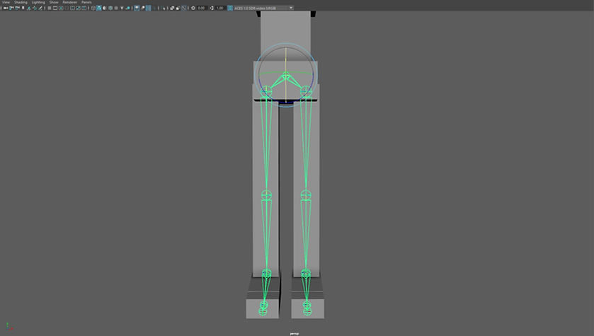Toggle the Film Gate display

[x=55, y=8]
